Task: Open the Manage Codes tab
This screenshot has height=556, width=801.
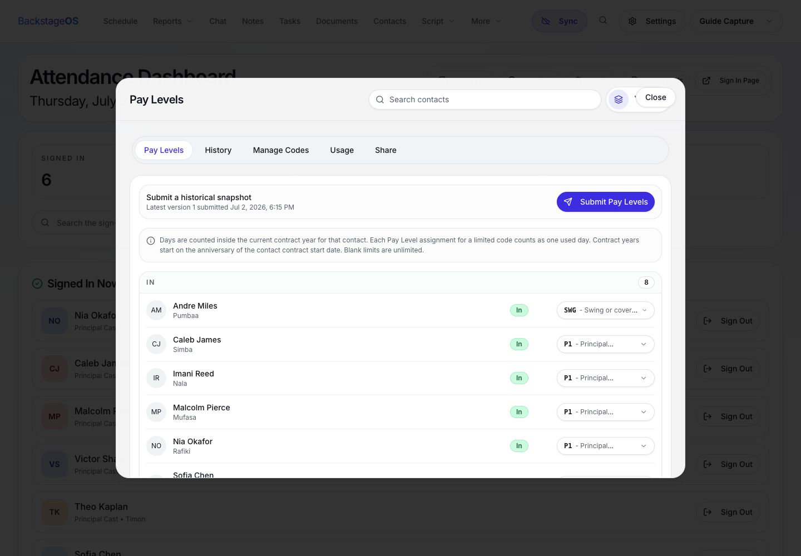Action: [281, 150]
